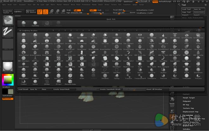Expand the Morph Target subpalette

pyautogui.click(x=189, y=98)
